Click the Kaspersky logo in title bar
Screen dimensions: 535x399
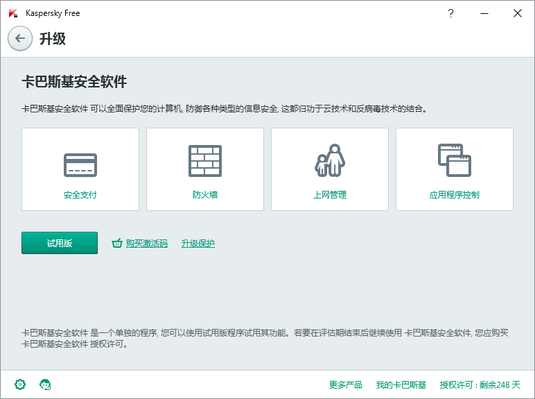pos(13,13)
